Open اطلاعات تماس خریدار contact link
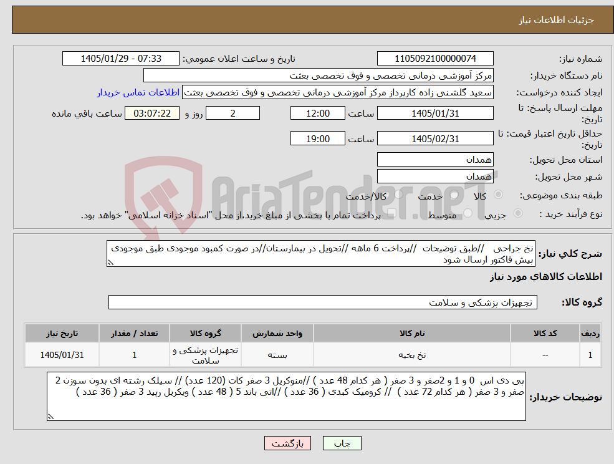This screenshot has width=614, height=464. 138,92
